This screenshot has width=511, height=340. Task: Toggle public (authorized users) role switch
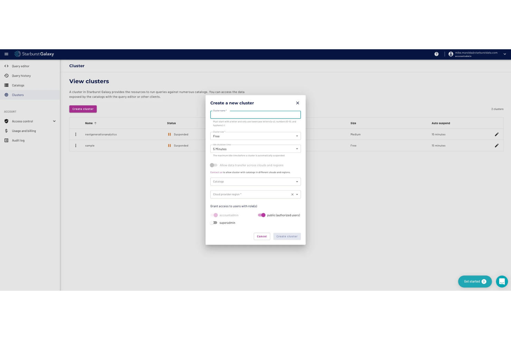tap(262, 215)
